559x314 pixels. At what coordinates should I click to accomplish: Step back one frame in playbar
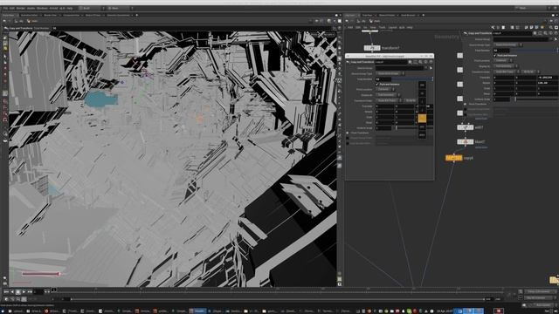click(x=12, y=291)
